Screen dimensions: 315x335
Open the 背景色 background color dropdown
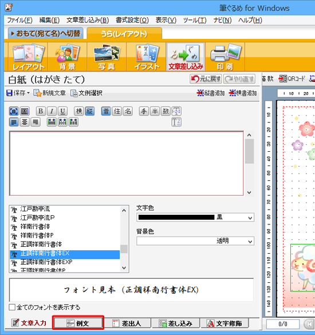(250, 242)
